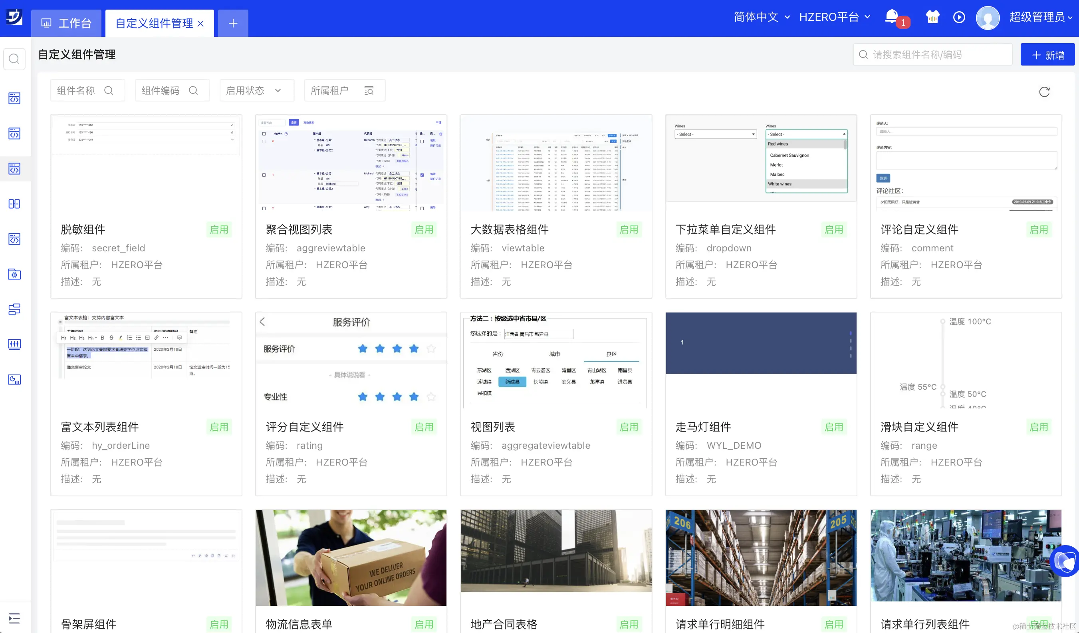Click the sliders/equalizer sidebar icon

pos(14,344)
